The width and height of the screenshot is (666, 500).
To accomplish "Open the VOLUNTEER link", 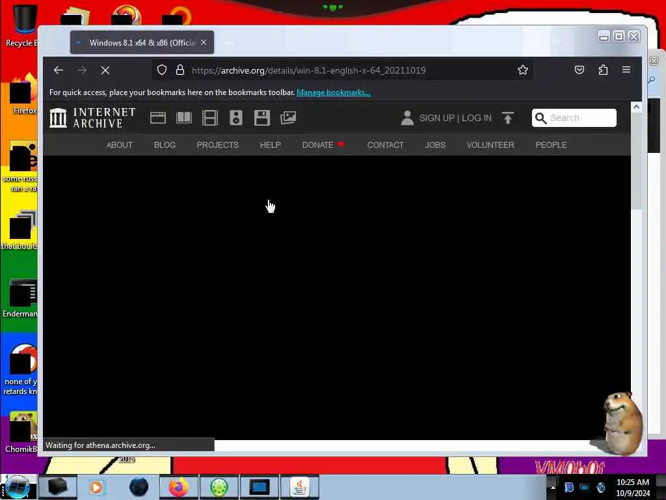I will coord(490,145).
